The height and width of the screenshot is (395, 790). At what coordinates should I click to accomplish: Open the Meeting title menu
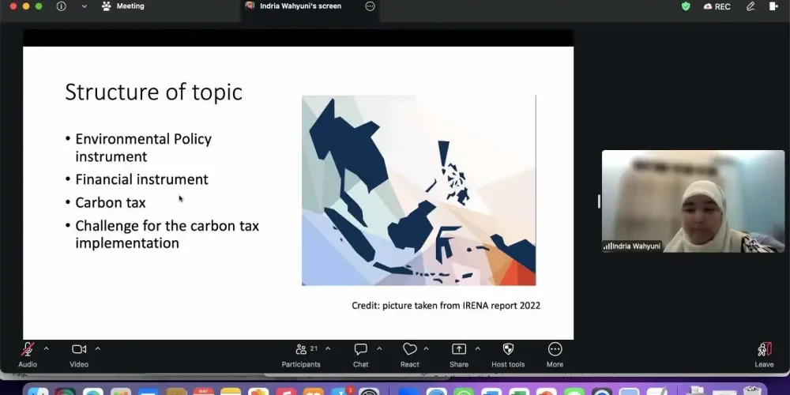[x=123, y=6]
